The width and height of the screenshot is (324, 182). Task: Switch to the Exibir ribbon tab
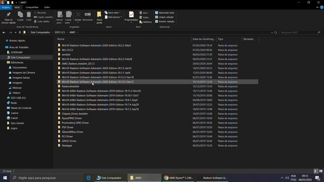coord(47,7)
